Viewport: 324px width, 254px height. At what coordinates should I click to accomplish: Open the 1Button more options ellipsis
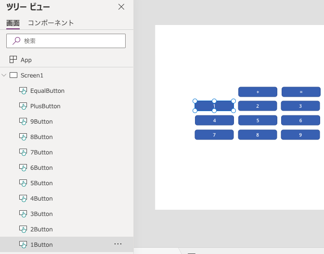pos(118,244)
